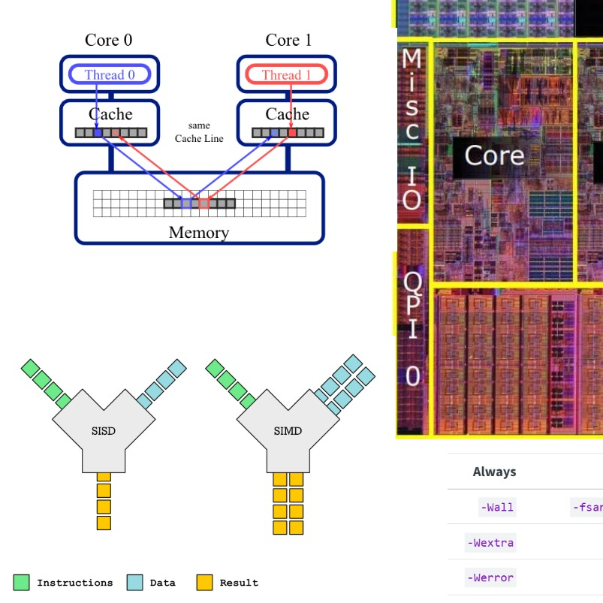Select the Always column header

(x=494, y=472)
